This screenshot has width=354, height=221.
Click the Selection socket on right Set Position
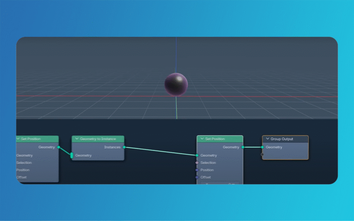[197, 163]
